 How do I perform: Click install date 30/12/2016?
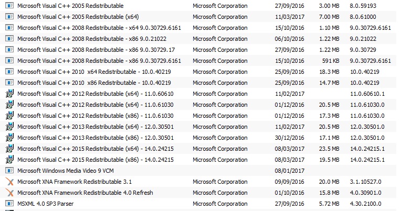coord(290,138)
